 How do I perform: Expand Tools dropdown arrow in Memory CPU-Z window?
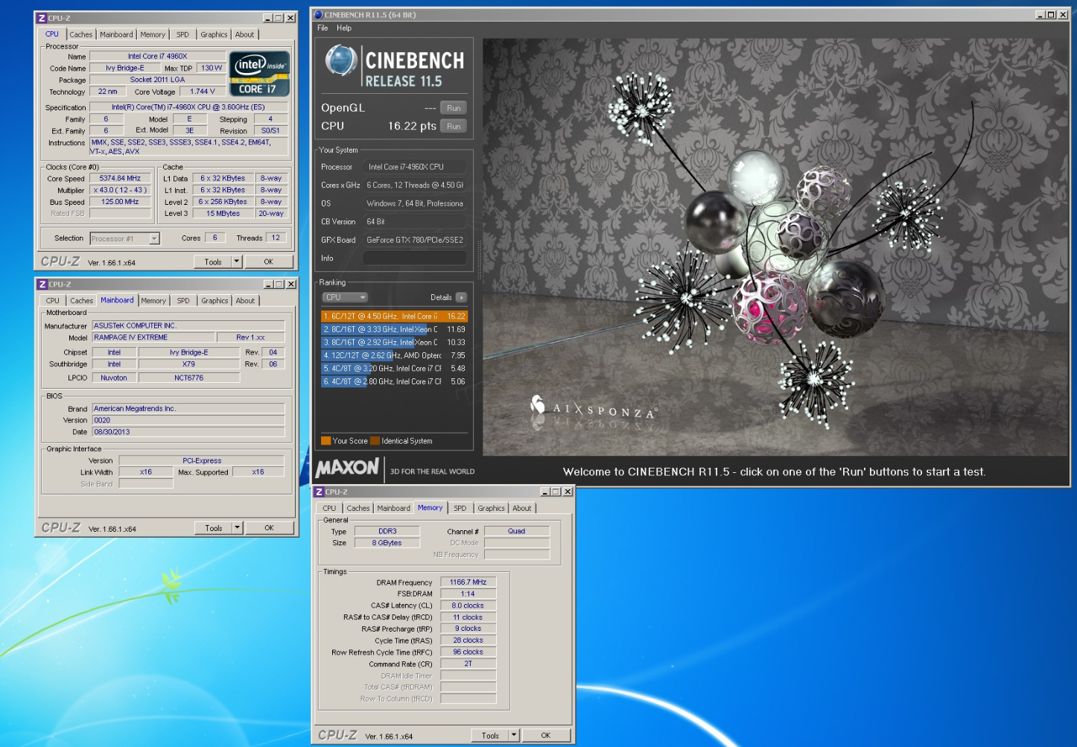coord(514,735)
